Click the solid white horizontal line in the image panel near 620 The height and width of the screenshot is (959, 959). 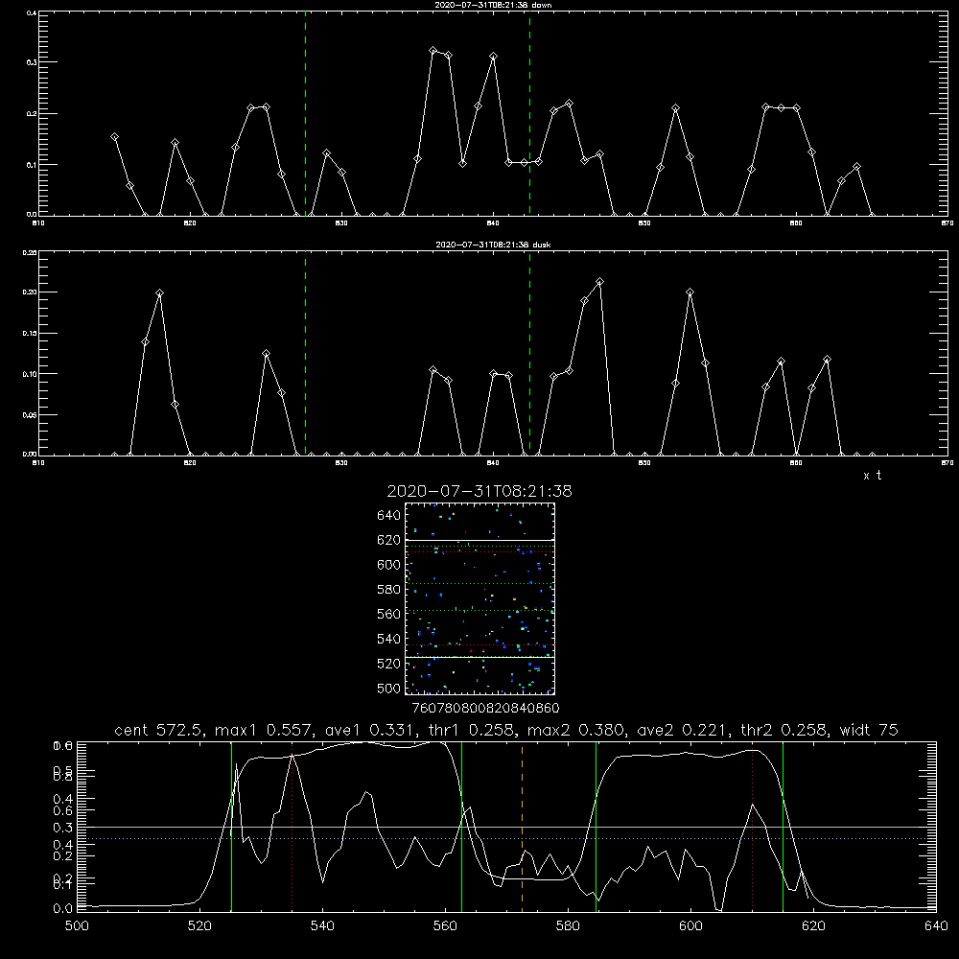479,541
